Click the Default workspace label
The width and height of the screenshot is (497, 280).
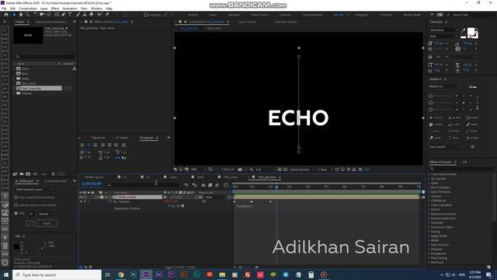193,15
